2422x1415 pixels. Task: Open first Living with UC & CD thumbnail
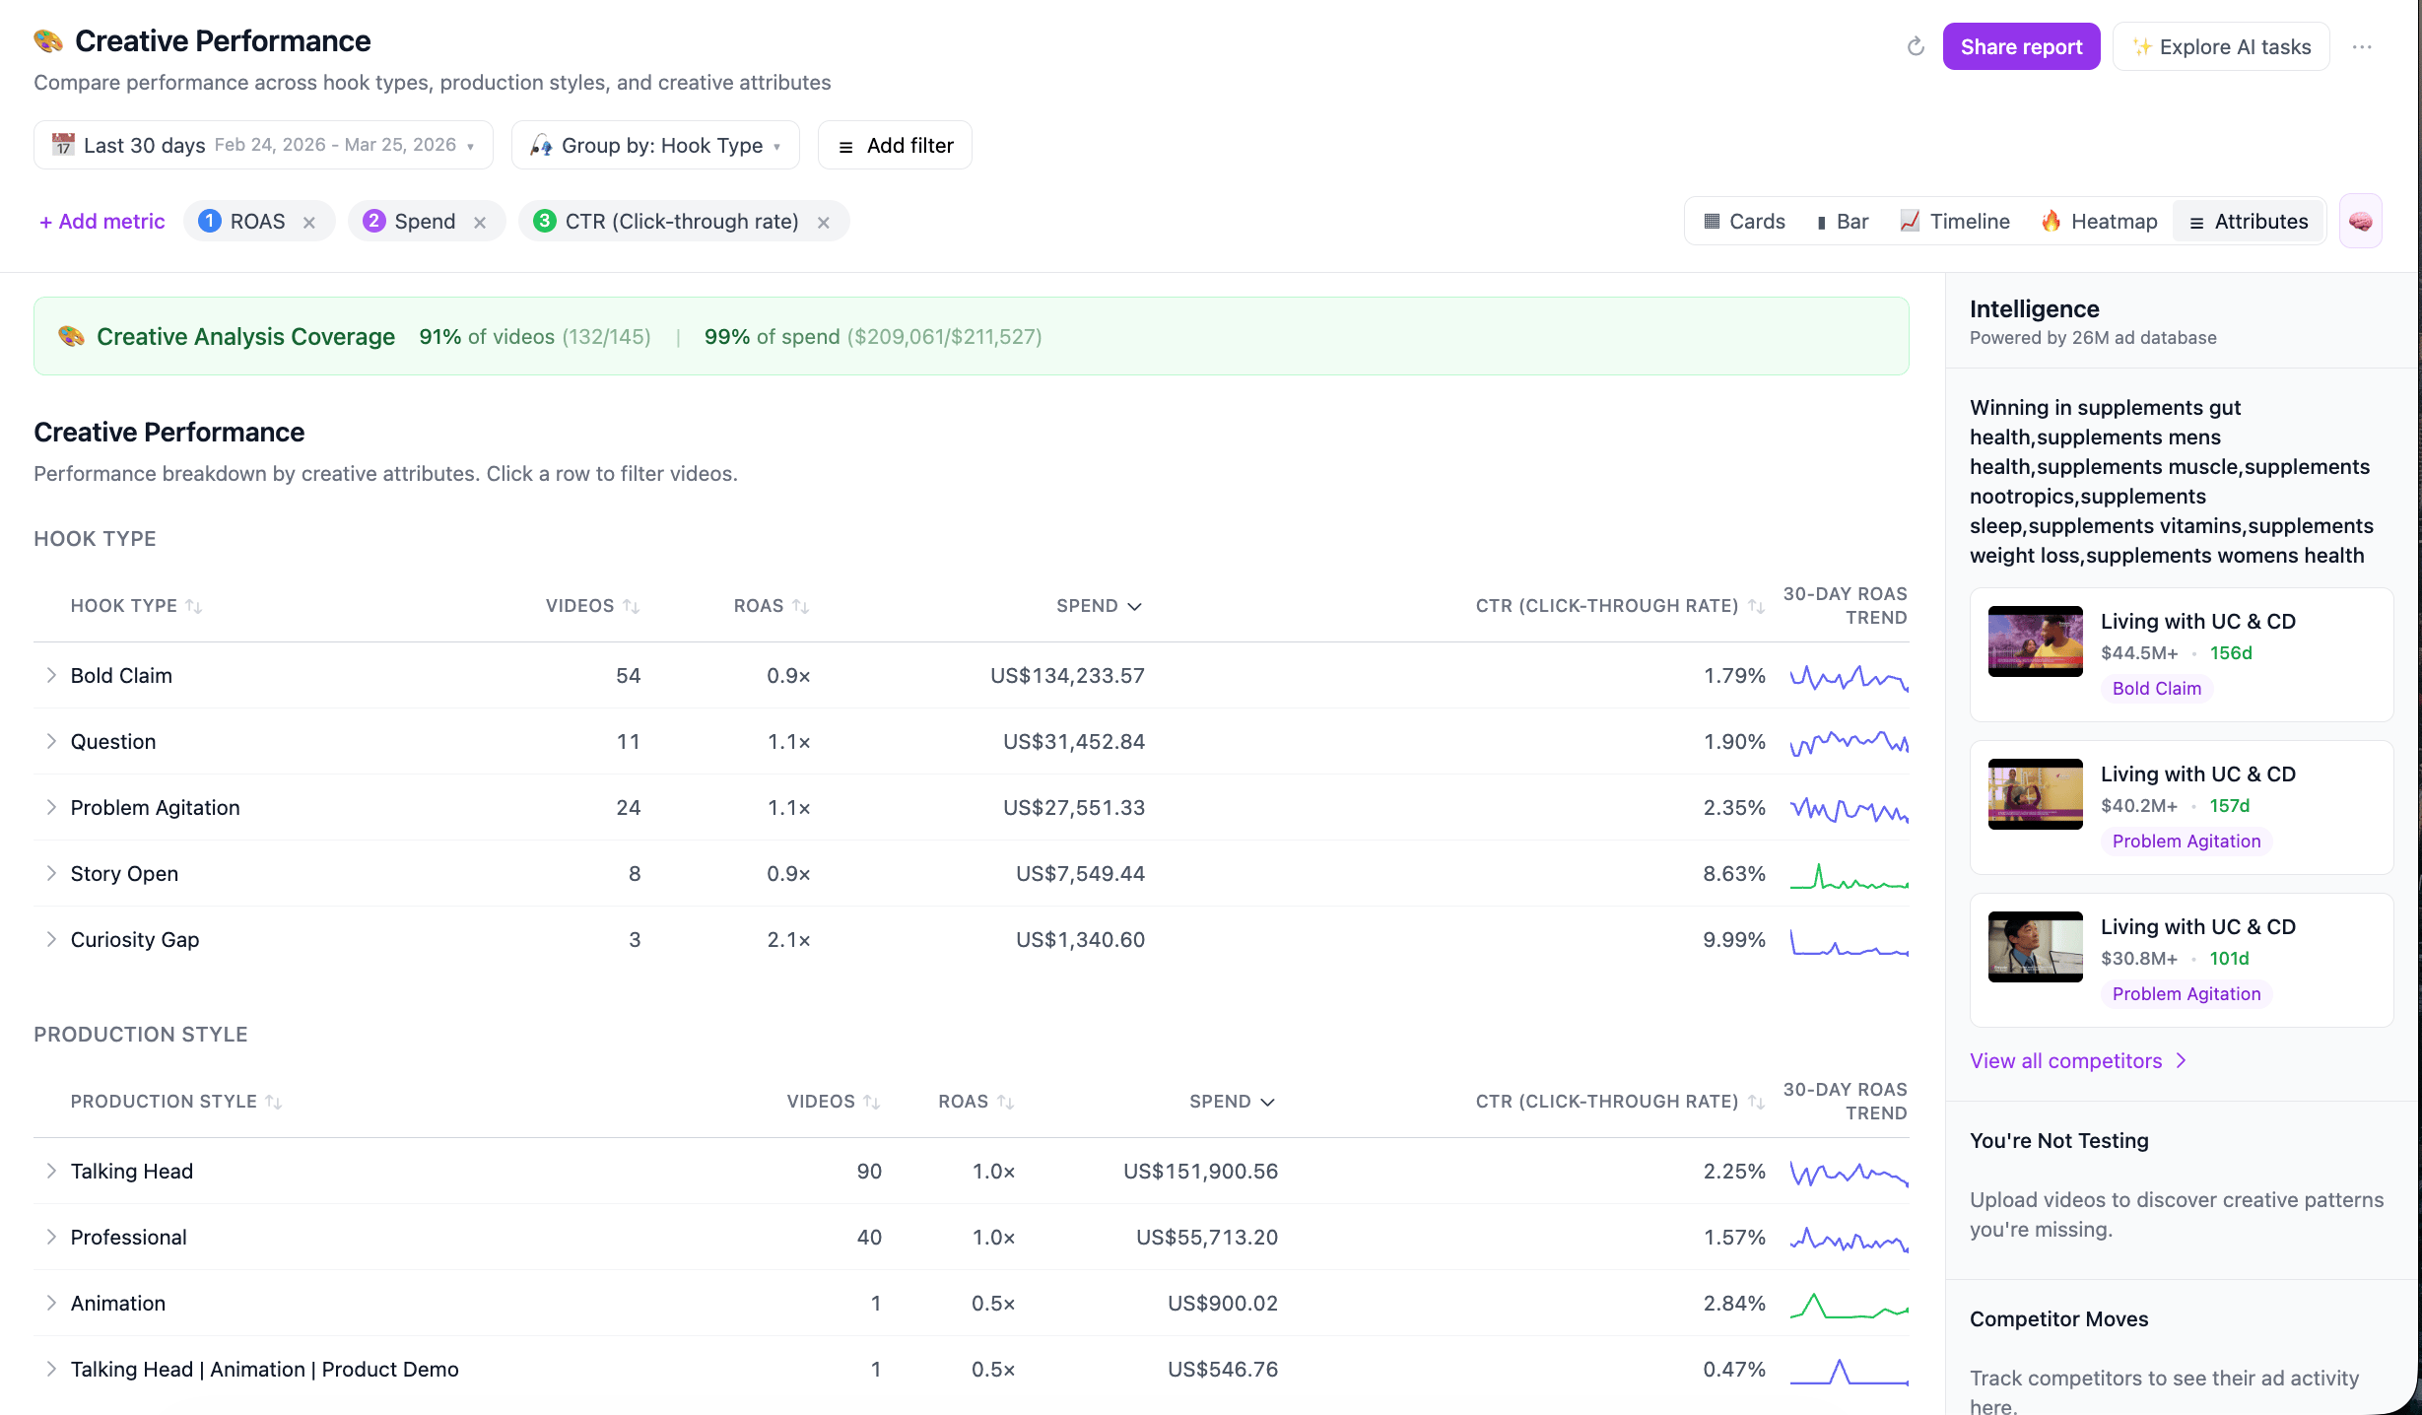(2035, 640)
